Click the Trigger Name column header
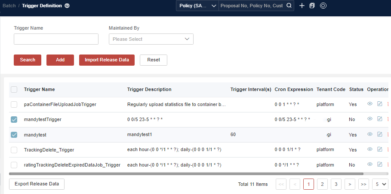This screenshot has height=194, width=391. pyautogui.click(x=40, y=89)
